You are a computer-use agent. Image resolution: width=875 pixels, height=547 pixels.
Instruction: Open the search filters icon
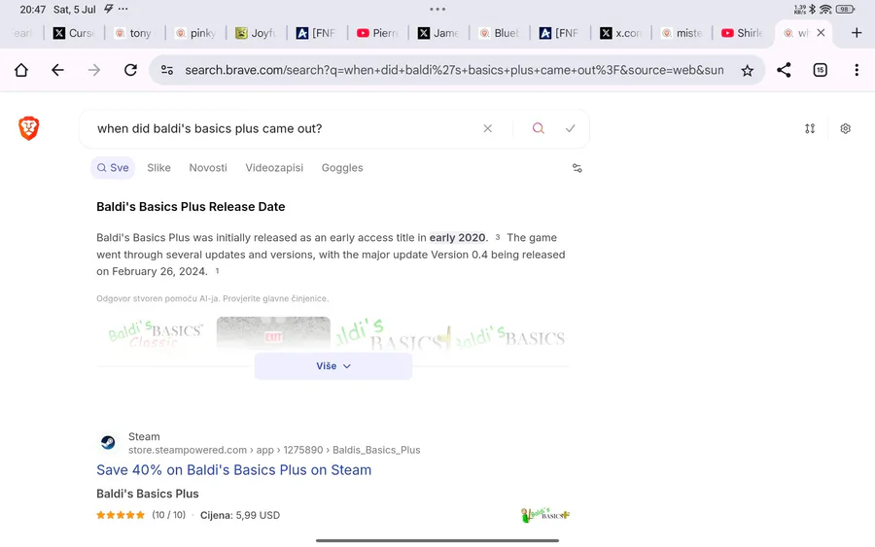pos(577,168)
